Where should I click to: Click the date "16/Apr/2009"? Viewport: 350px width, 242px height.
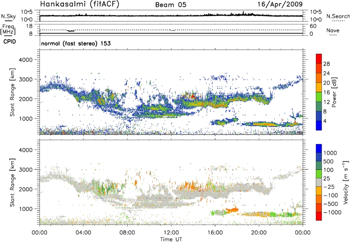[280, 4]
